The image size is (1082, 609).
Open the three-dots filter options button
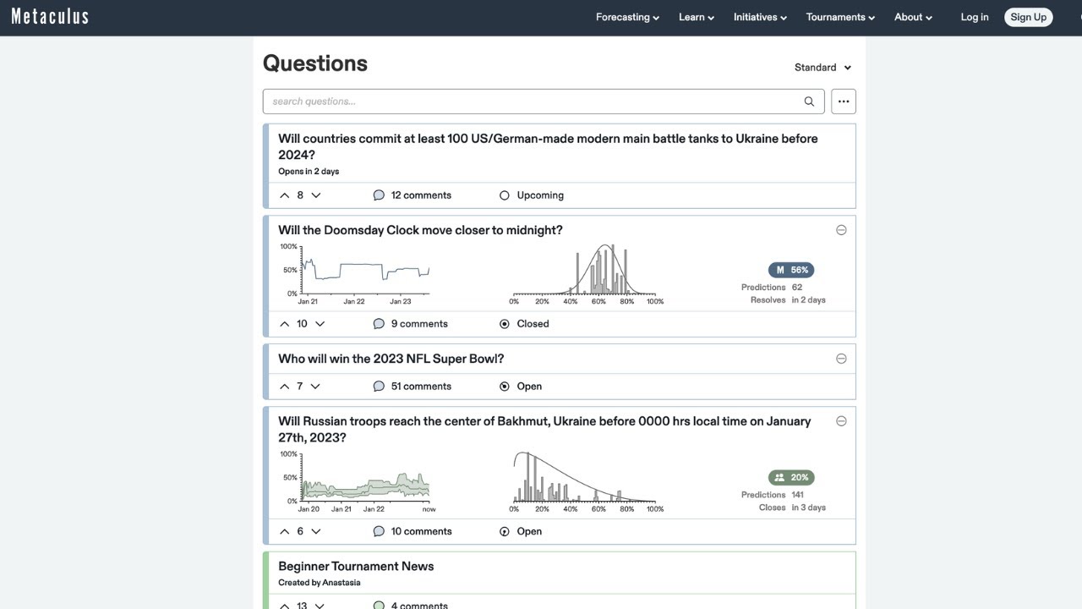click(x=844, y=101)
